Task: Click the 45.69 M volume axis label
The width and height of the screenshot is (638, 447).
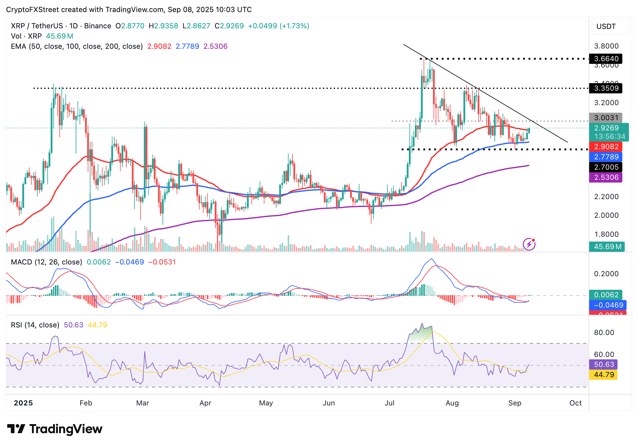Action: tap(607, 247)
